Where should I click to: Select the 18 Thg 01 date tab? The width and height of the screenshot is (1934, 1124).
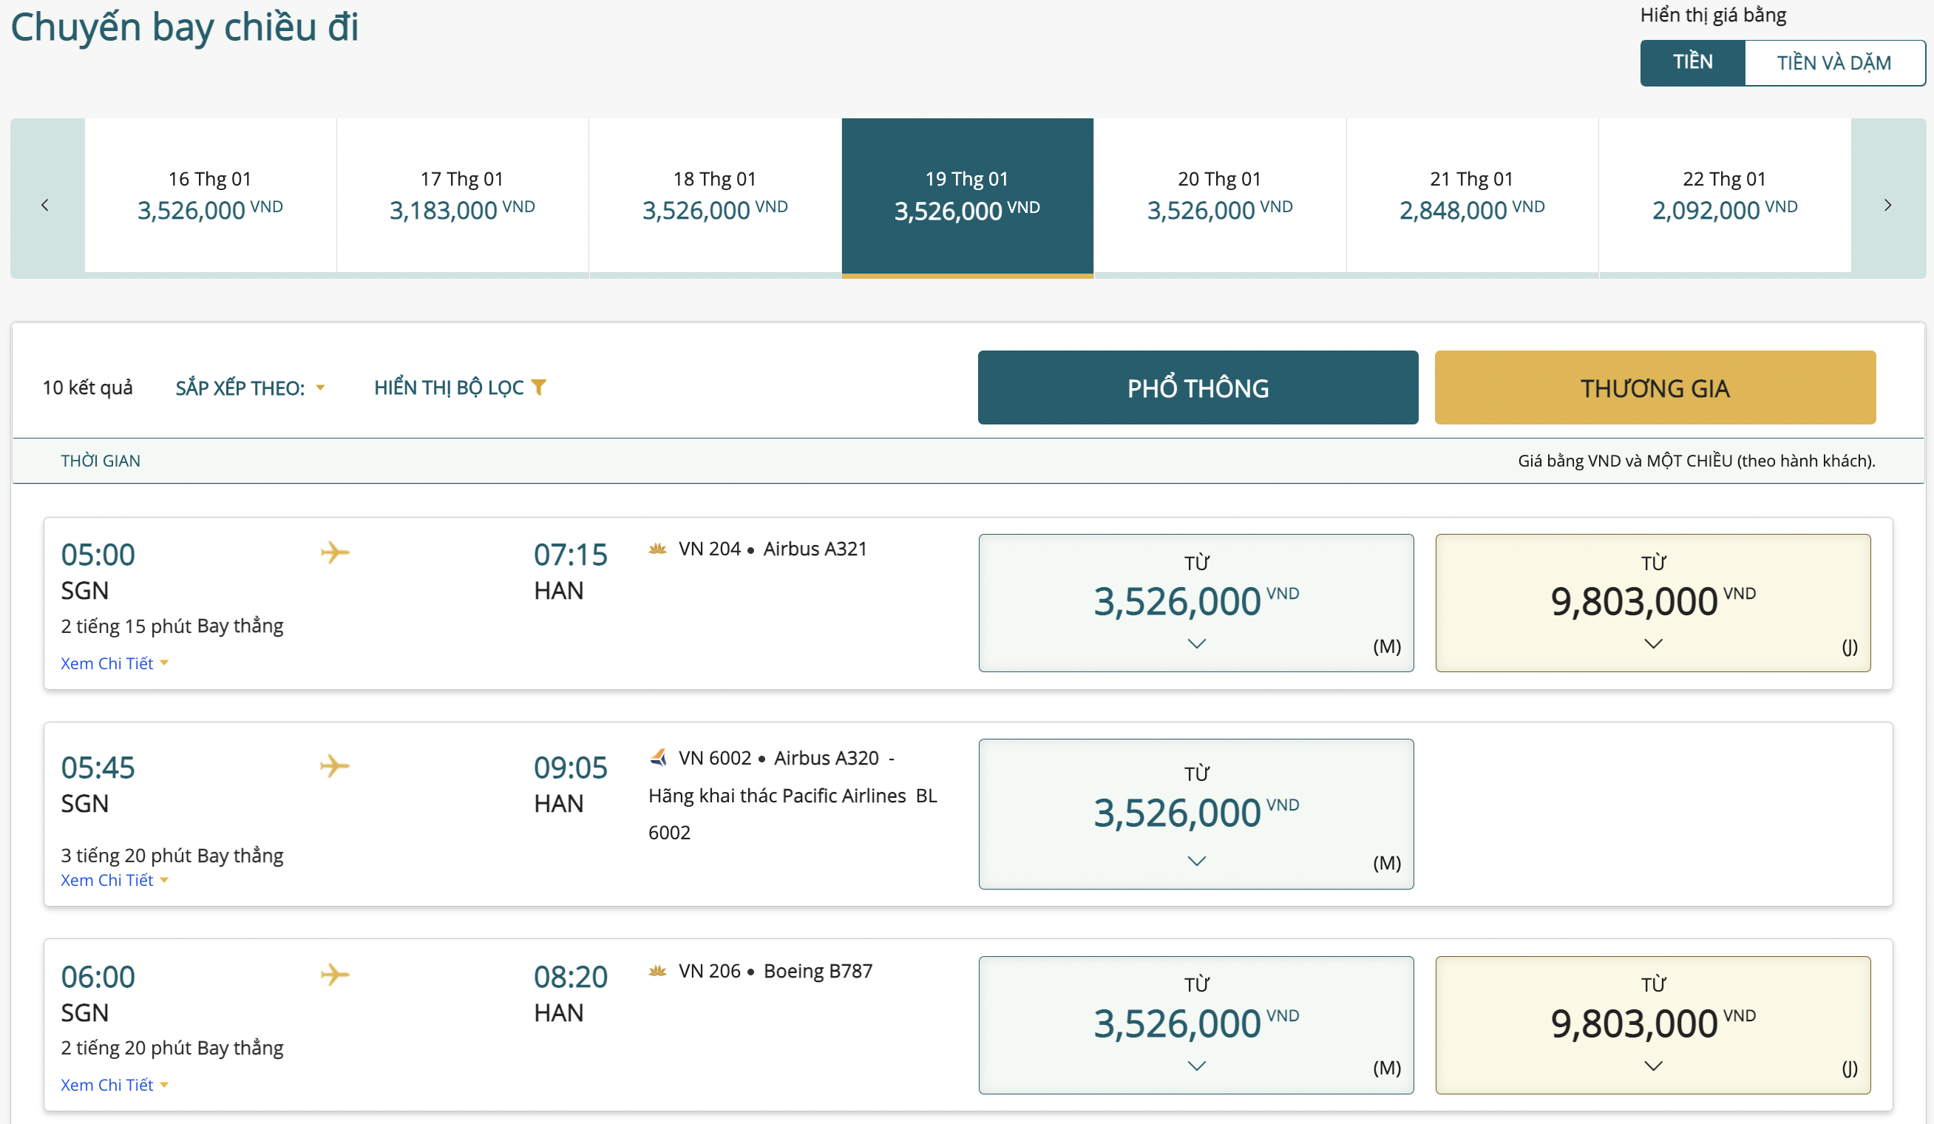click(714, 196)
